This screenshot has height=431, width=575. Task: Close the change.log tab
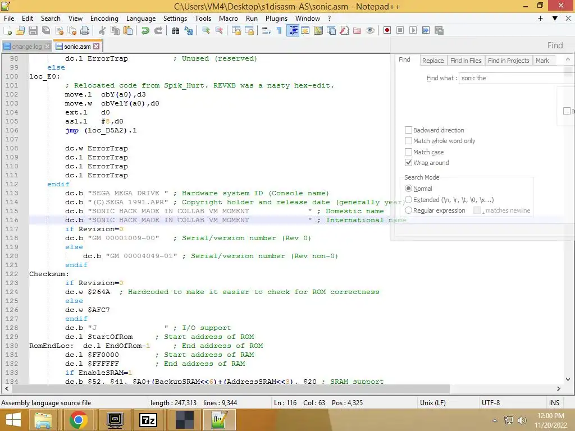point(47,47)
